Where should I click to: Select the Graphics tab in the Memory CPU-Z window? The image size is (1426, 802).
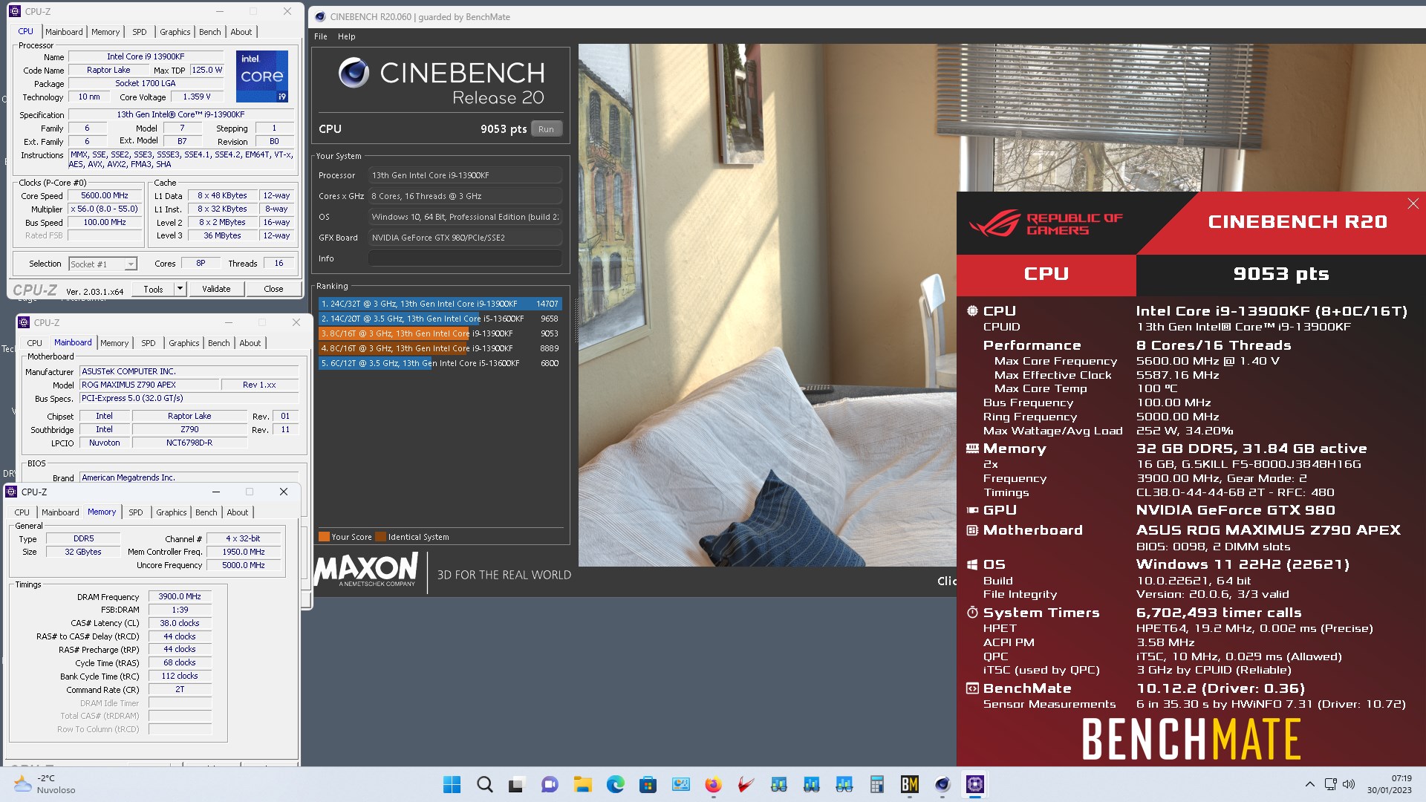172,512
